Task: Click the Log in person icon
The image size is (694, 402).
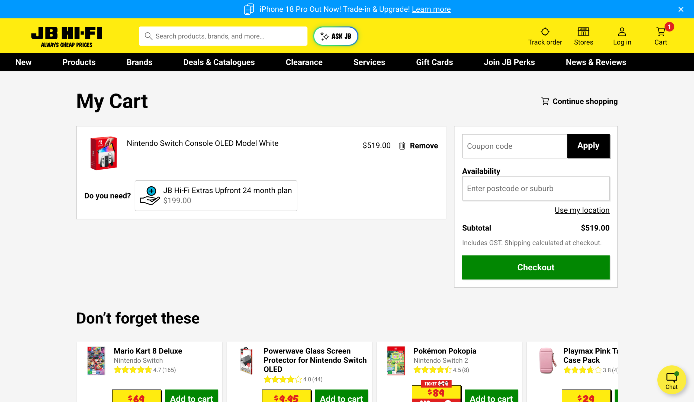Action: pos(622,32)
